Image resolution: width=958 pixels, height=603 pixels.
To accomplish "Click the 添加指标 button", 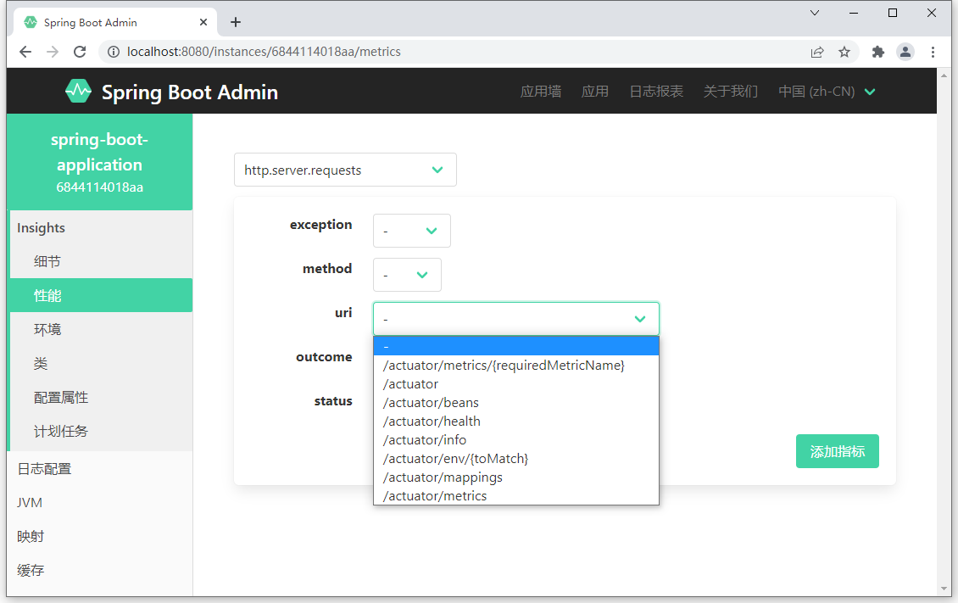I will [837, 451].
